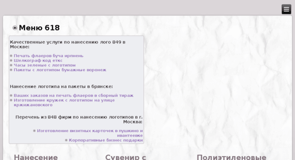295x160 pixels.
Task: Open link Изготовление визитных карточек в пушкино
Action: click(x=90, y=133)
